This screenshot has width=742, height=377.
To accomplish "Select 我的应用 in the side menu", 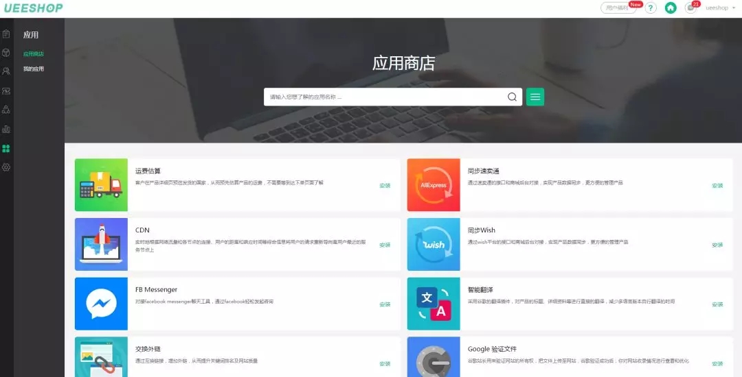I will [x=33, y=69].
